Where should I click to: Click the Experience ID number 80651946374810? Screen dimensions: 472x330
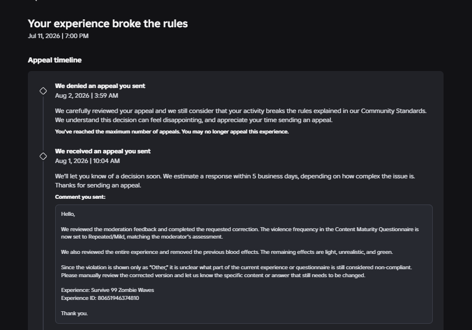click(x=118, y=298)
